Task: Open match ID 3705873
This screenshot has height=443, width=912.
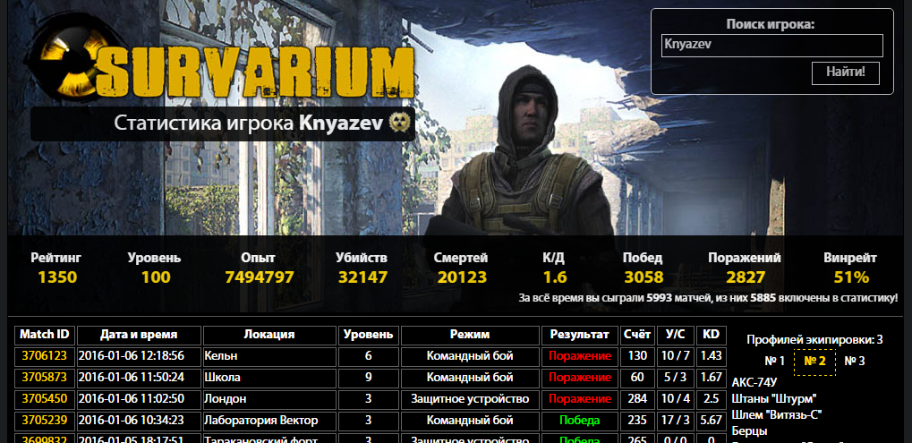Action: click(44, 378)
